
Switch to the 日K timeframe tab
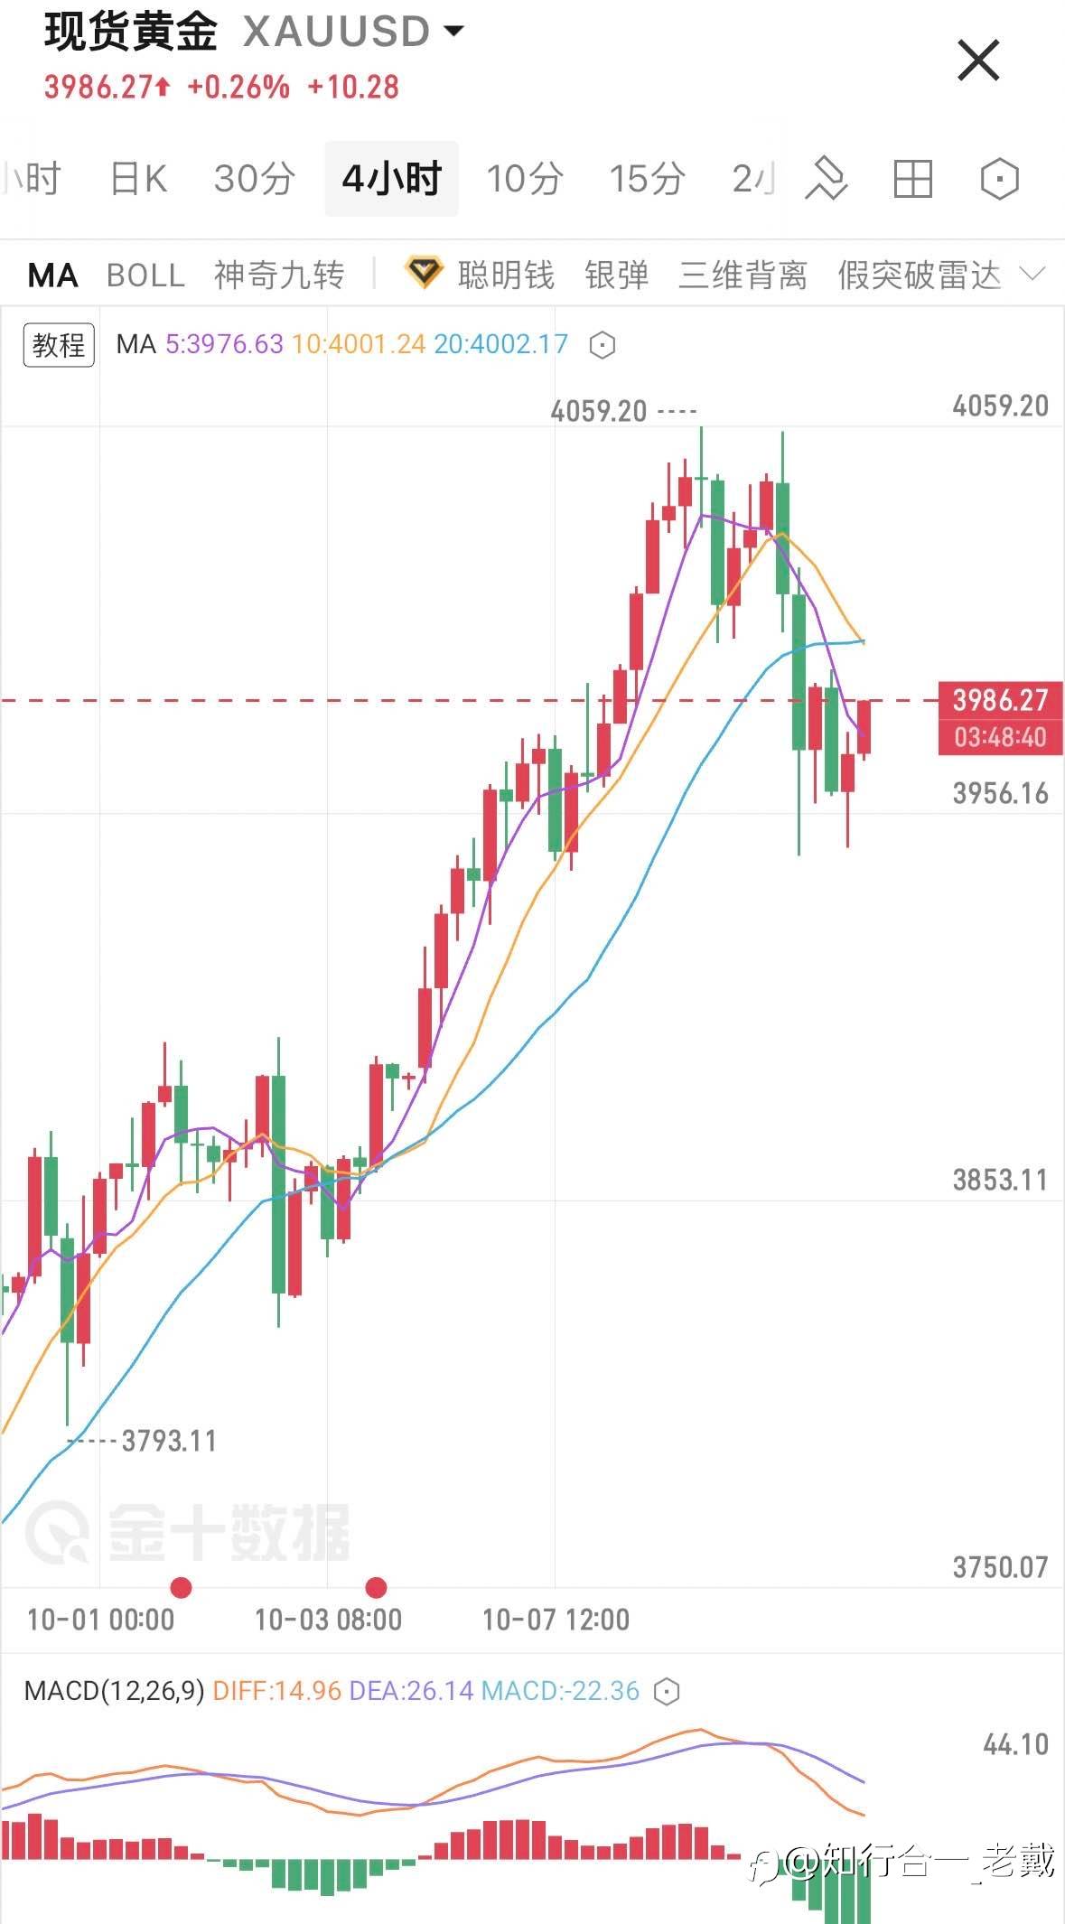138,178
